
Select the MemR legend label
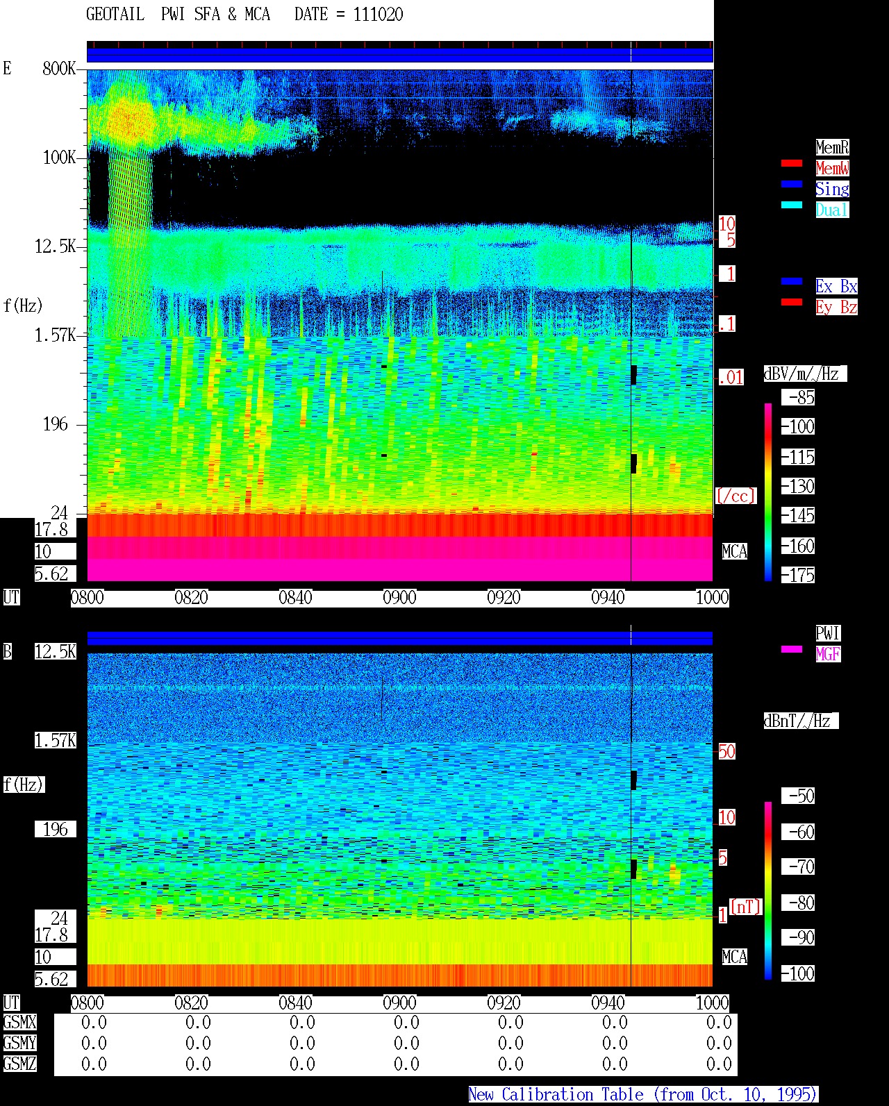coord(832,147)
